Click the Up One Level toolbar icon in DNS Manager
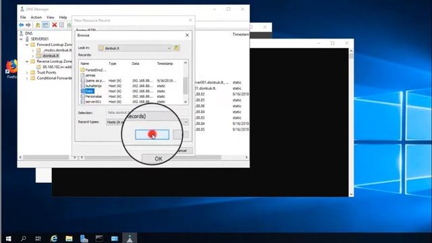The width and height of the screenshot is (432, 243). (x=38, y=25)
